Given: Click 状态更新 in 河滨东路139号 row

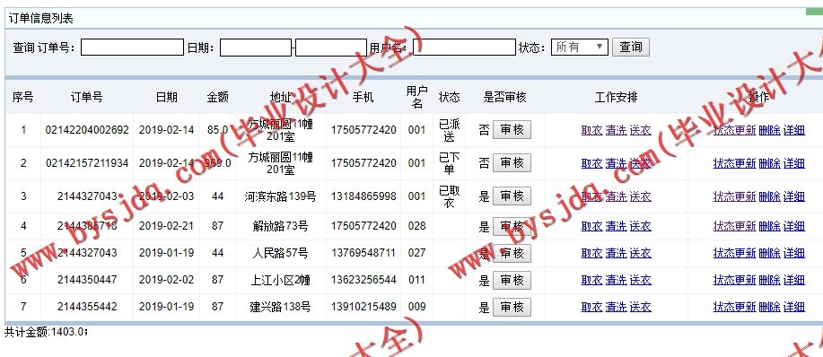Looking at the screenshot, I should point(734,196).
